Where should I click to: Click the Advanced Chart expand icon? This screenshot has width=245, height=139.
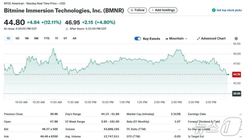coord(199,39)
